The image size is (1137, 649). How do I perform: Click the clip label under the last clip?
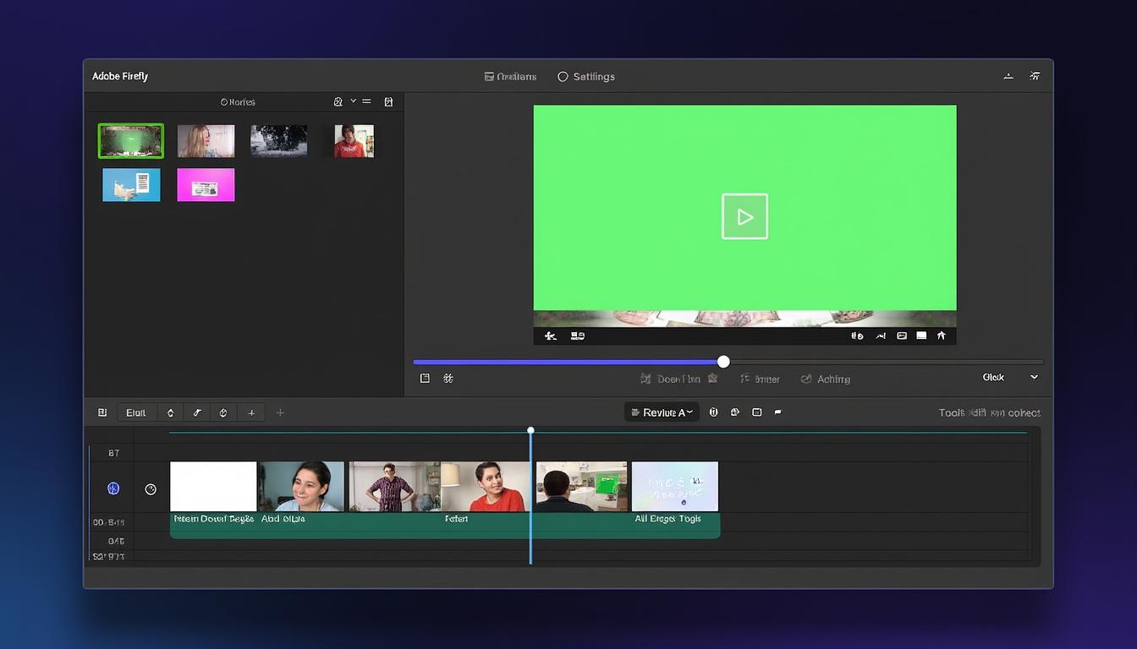point(668,519)
